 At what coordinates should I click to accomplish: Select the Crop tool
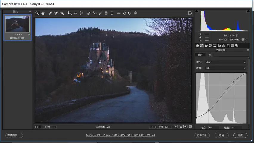coord(69,13)
